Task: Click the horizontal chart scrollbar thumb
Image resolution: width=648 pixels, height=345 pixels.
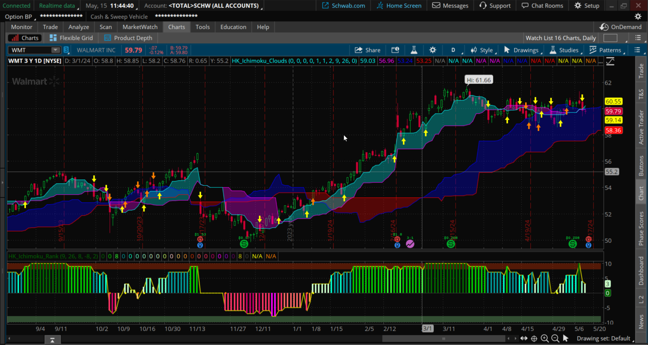Action: (443, 338)
